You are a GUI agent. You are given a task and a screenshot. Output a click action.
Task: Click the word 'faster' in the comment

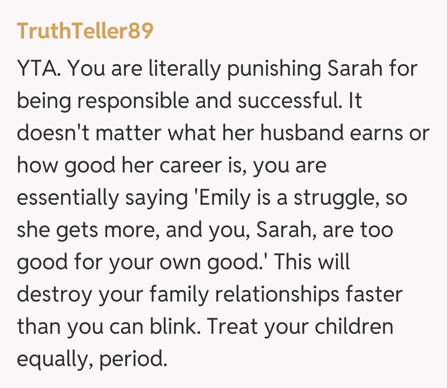pyautogui.click(x=377, y=295)
